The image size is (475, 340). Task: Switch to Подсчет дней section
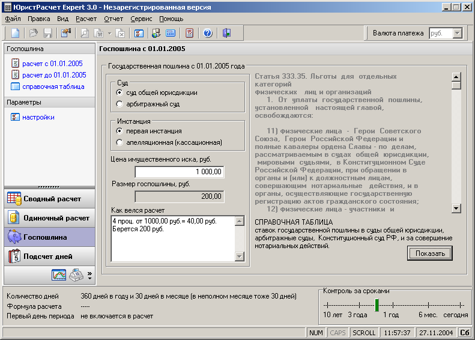tap(49, 257)
